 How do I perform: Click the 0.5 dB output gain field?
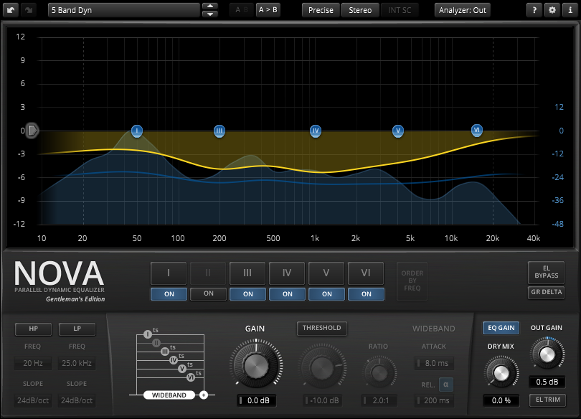(547, 382)
